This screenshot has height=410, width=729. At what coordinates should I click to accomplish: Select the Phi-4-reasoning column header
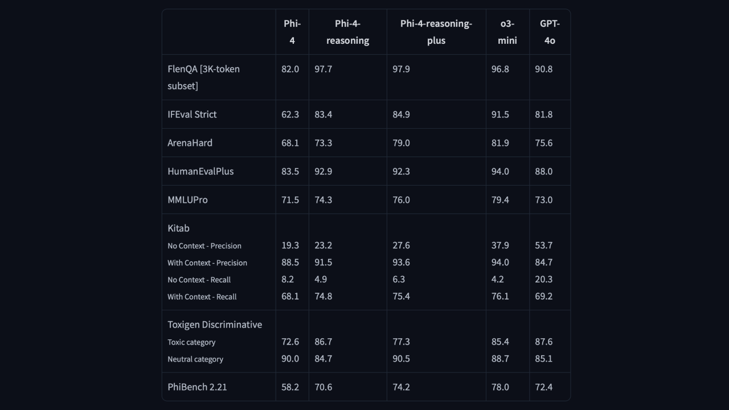click(x=347, y=32)
